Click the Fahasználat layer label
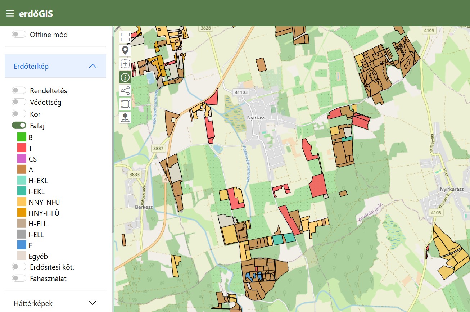 [x=48, y=279]
